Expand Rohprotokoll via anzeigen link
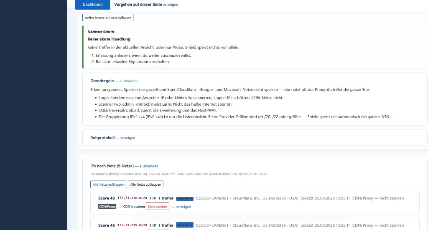This screenshot has width=428, height=230. [128, 138]
